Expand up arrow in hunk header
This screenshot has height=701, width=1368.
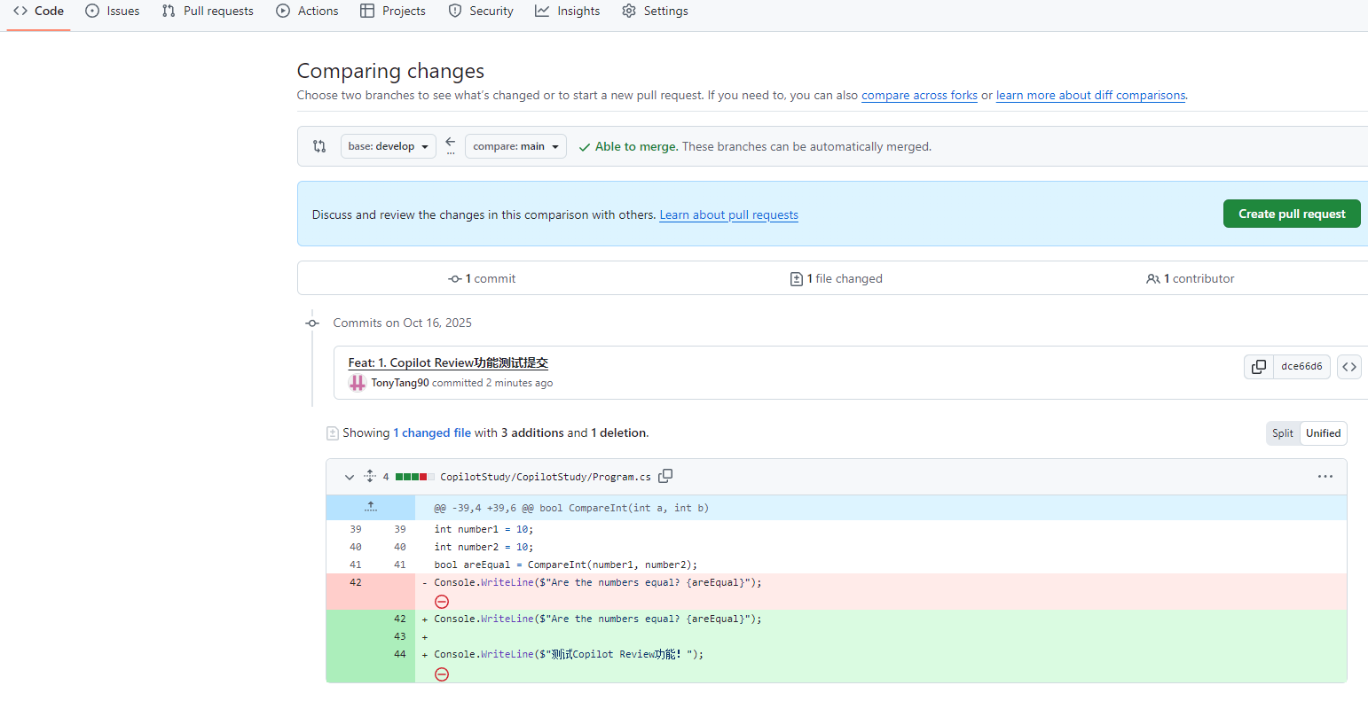[x=371, y=508]
